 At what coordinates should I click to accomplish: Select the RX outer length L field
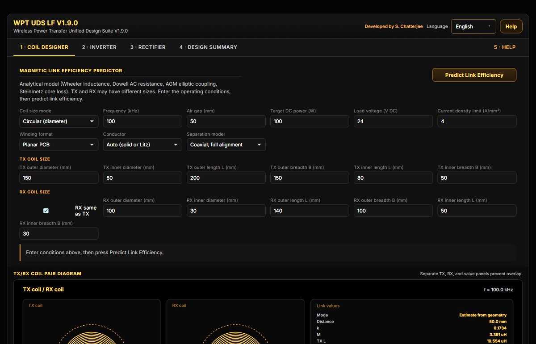click(x=310, y=211)
